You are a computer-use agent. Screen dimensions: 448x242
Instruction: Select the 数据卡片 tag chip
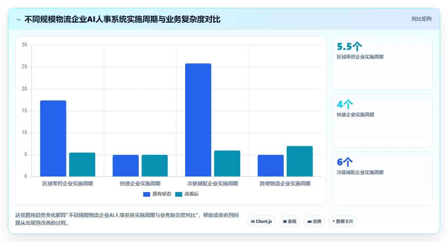click(343, 221)
